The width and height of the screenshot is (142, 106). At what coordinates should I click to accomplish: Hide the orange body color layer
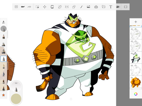click(132, 78)
